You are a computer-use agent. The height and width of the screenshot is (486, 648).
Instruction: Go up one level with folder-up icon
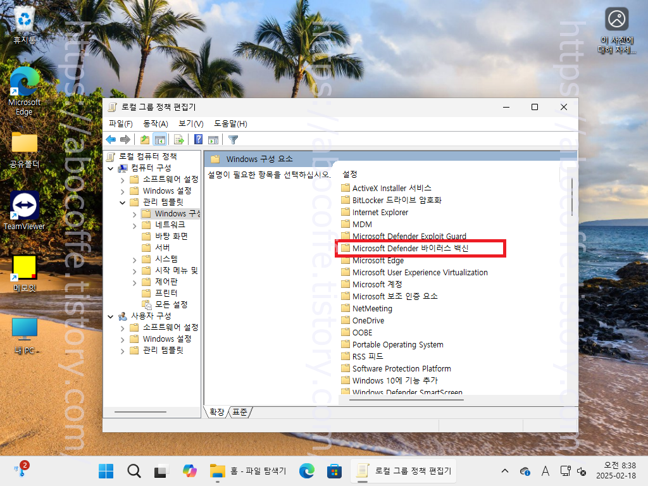pyautogui.click(x=145, y=140)
